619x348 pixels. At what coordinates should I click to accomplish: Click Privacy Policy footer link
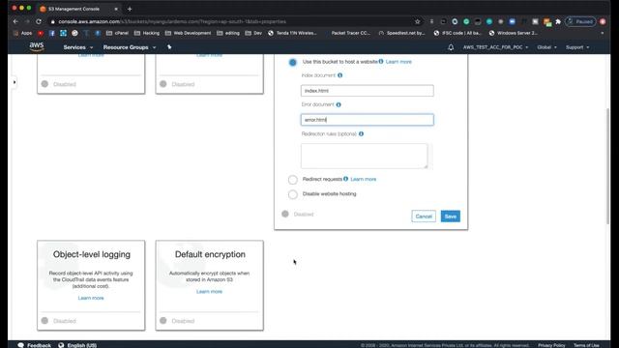(x=551, y=345)
